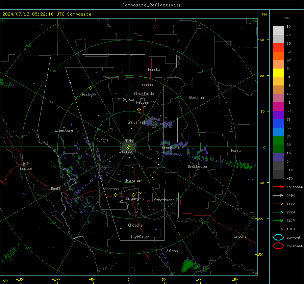Click the Calgary city label
Image resolution: width=304 pixels, height=284 pixels.
pyautogui.click(x=132, y=199)
